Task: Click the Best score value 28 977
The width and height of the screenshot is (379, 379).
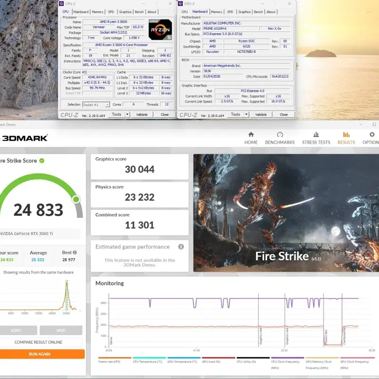Action: [69, 260]
